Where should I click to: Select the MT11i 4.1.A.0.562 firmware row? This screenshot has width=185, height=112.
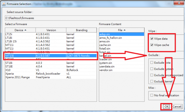51,45
